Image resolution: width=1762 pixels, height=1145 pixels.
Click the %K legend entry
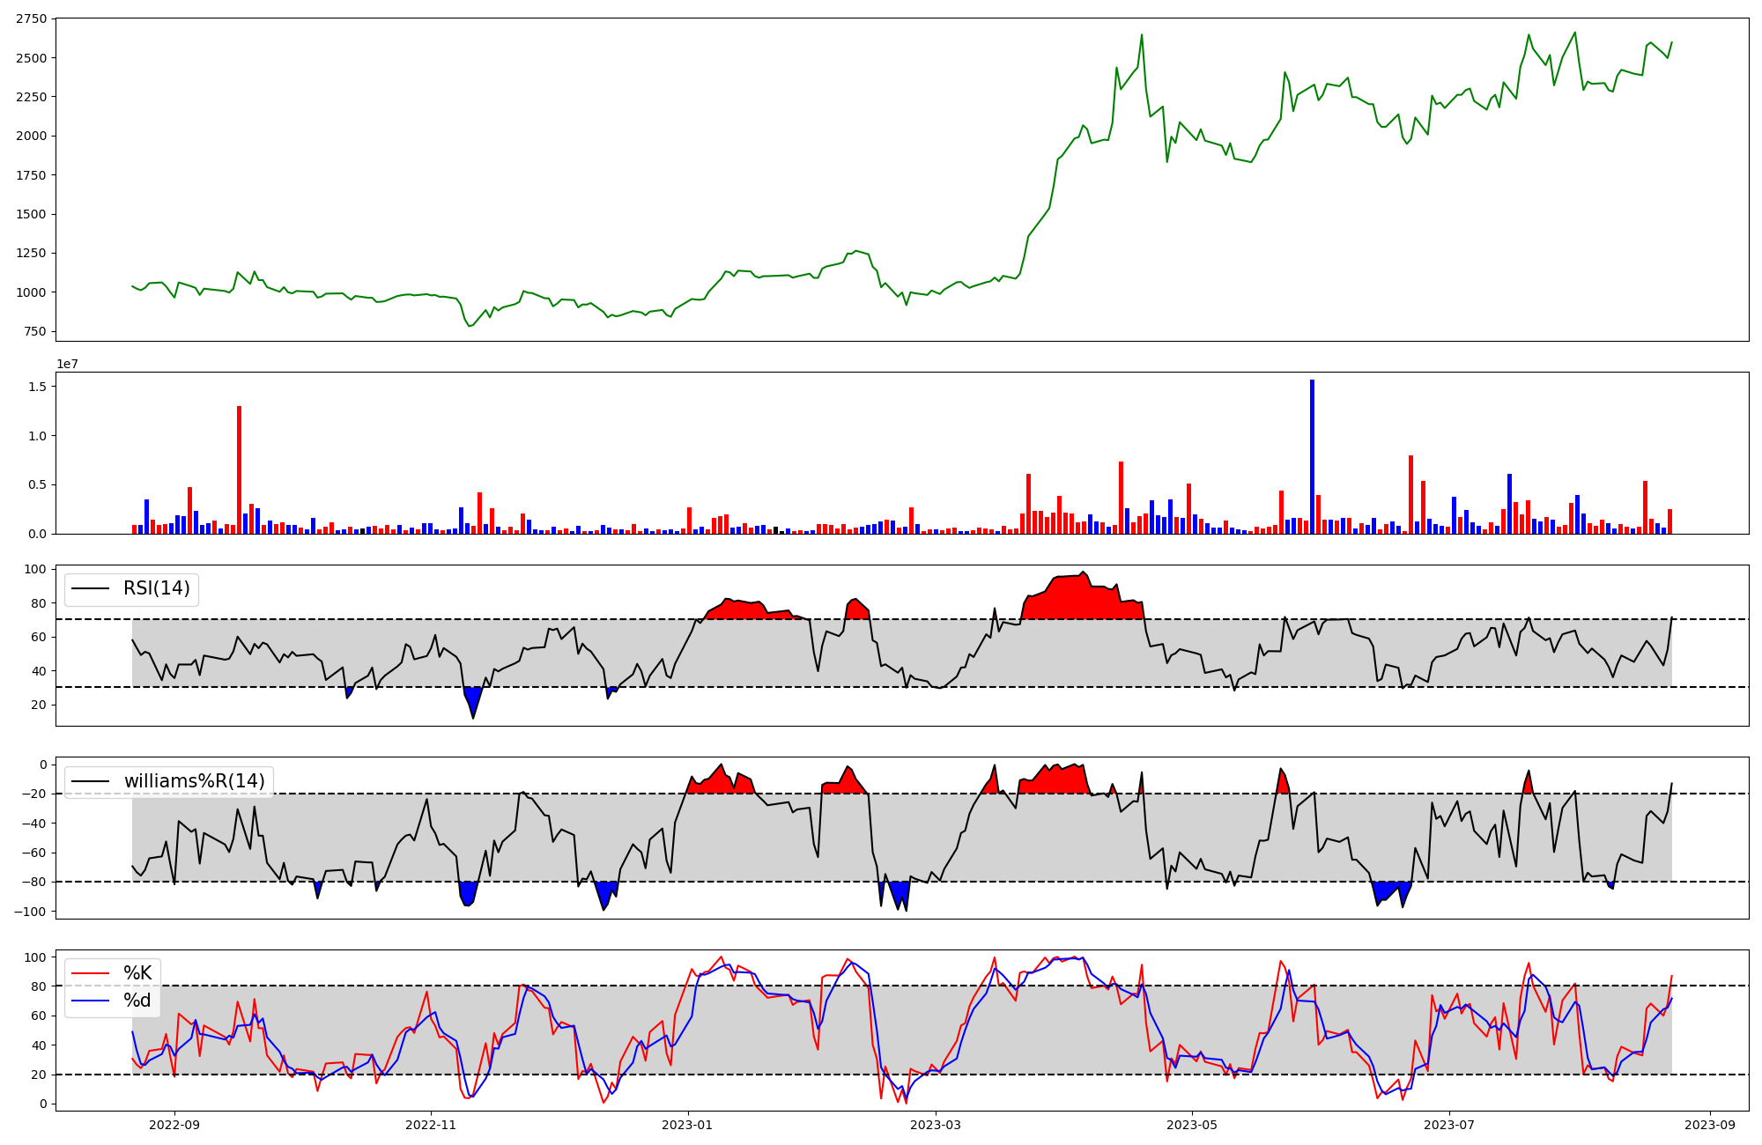(x=137, y=973)
